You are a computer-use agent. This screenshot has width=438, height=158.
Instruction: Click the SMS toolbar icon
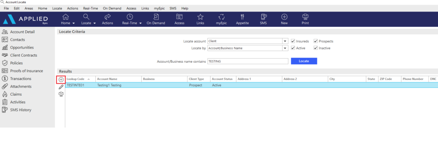pyautogui.click(x=263, y=17)
